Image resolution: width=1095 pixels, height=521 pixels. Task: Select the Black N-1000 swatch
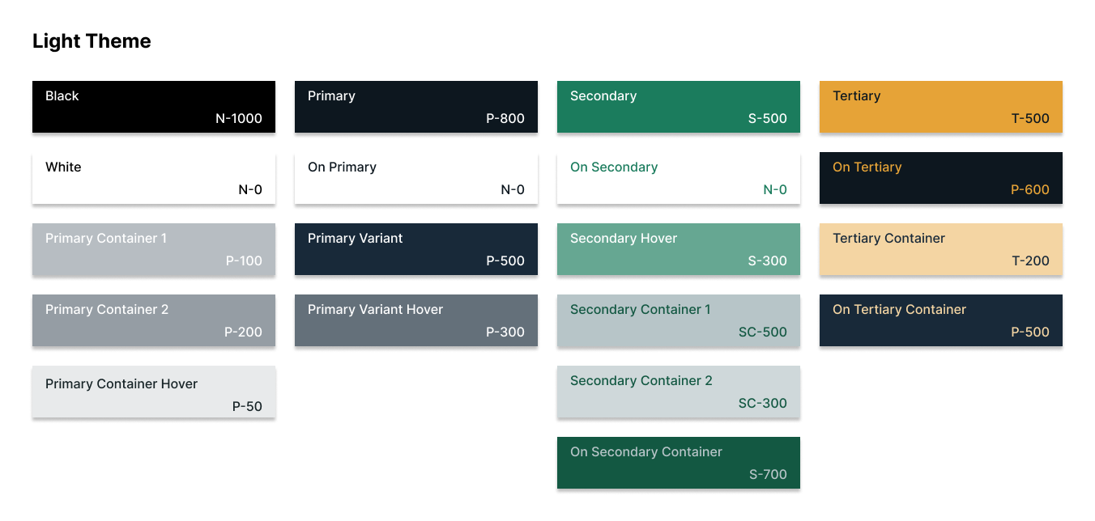[x=154, y=107]
